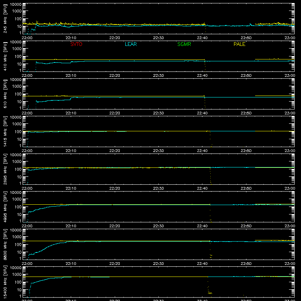
Task: Click 22:10 time label under 4995 MHz plot
Action: (x=71, y=226)
